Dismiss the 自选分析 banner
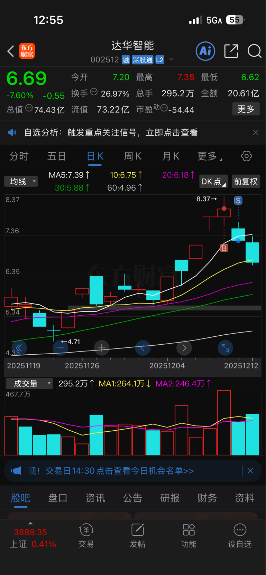Image resolution: width=266 pixels, height=575 pixels. (x=256, y=133)
